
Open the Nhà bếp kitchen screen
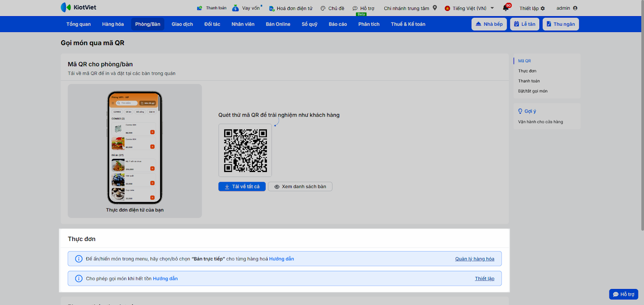coord(489,24)
